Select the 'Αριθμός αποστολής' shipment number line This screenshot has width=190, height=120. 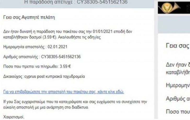pyautogui.click(x=42, y=57)
